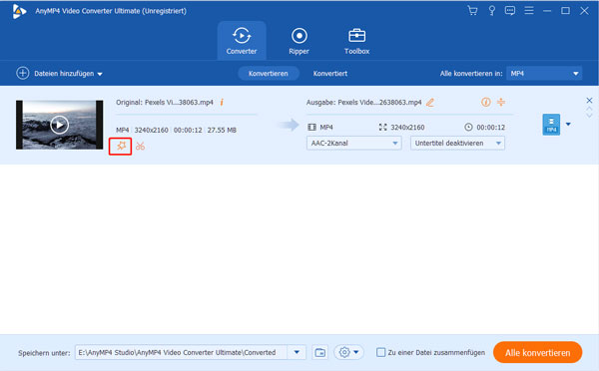The width and height of the screenshot is (599, 371).
Task: Click the register key icon
Action: [x=491, y=11]
